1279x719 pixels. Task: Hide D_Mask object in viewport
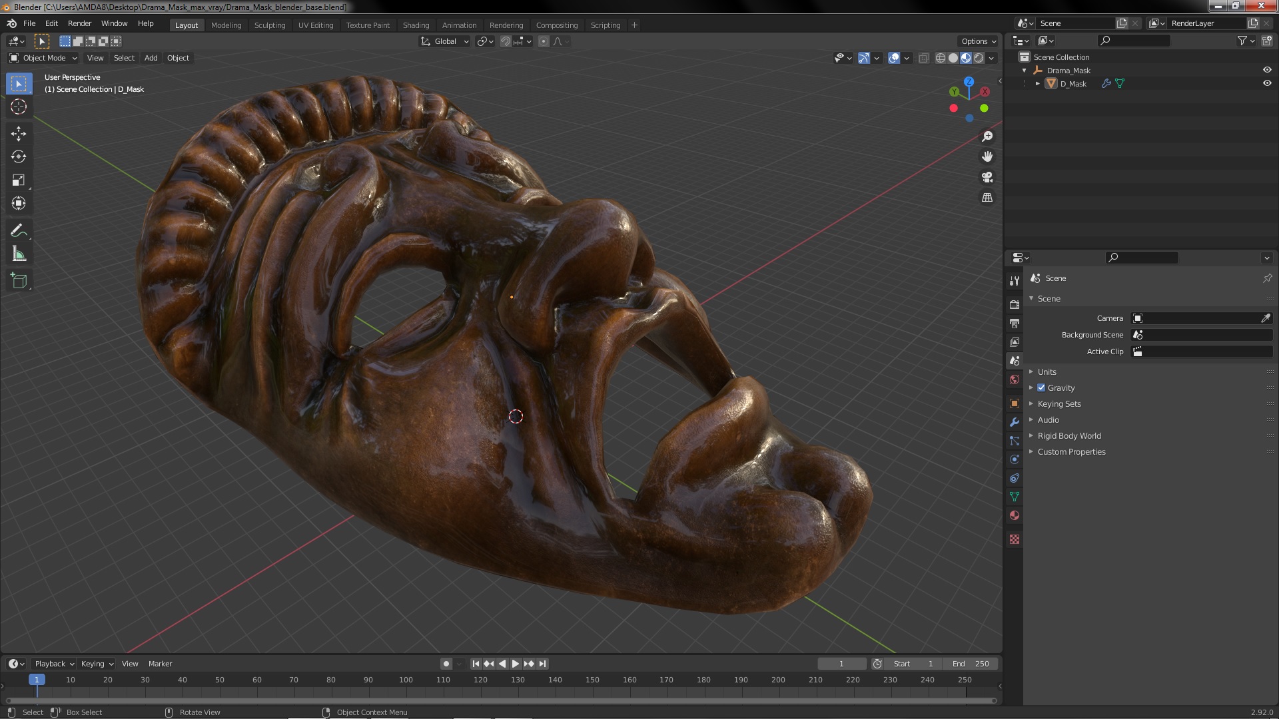point(1267,83)
